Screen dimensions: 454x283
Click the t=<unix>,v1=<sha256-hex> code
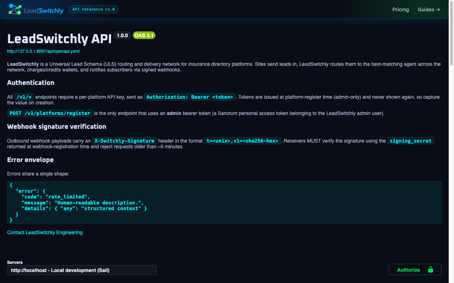243,141
